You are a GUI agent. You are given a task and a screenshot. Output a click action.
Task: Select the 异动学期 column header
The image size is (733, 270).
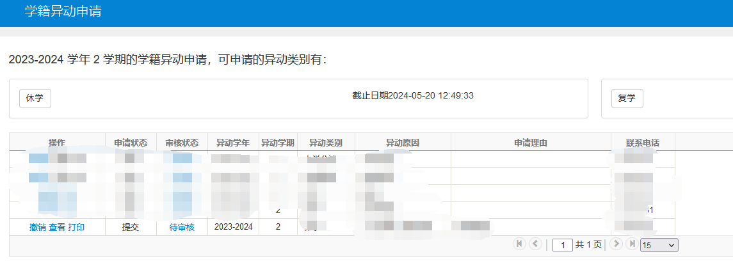click(278, 143)
